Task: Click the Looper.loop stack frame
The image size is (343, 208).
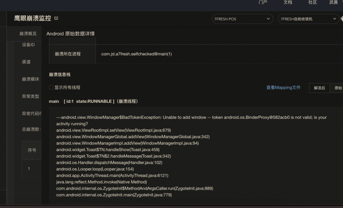Action: 95,169
